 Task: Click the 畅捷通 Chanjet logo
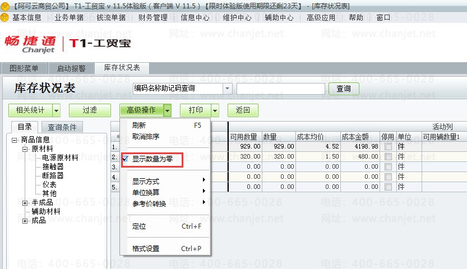pos(30,44)
